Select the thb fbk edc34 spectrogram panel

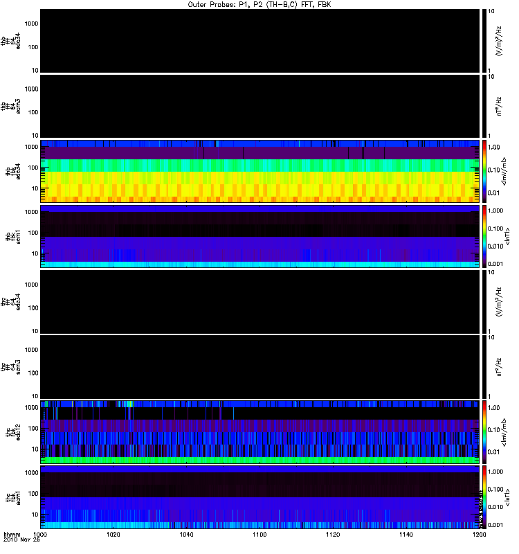260,171
